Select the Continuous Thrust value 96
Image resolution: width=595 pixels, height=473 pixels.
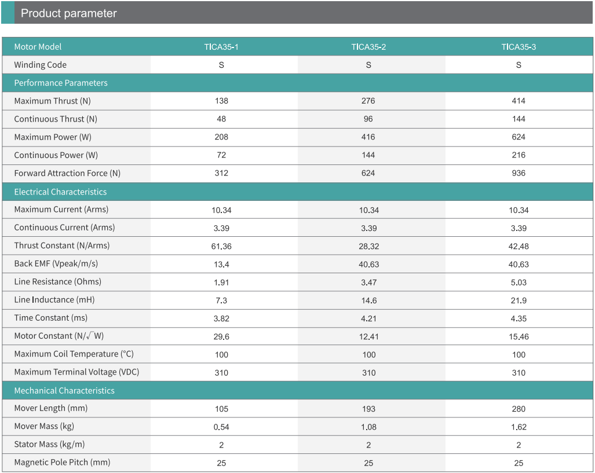click(368, 119)
